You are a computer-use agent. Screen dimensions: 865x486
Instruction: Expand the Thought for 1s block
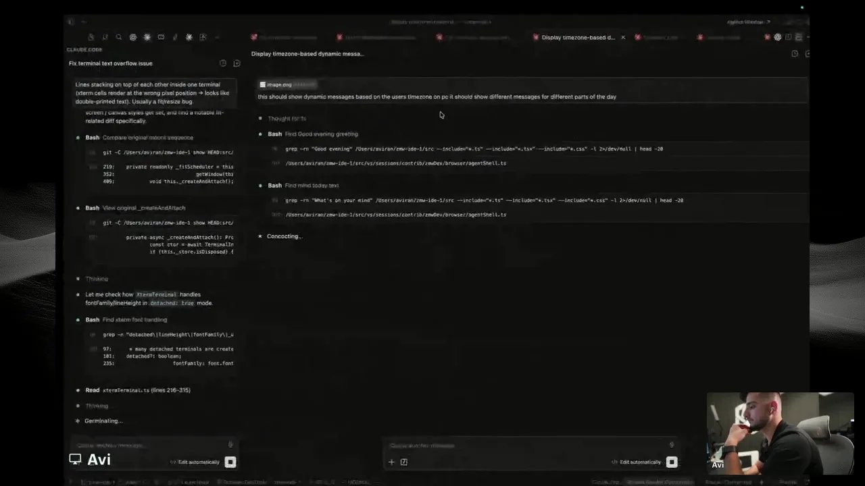[287, 119]
